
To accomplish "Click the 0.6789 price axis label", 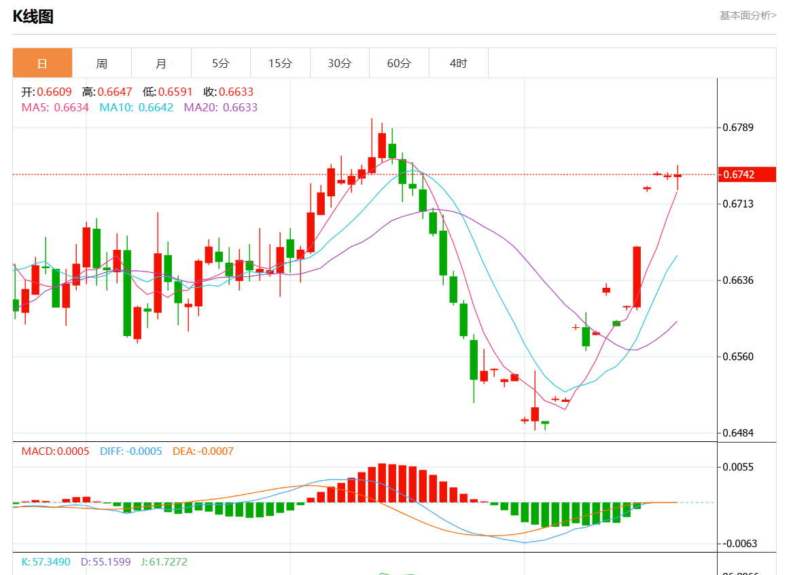I will click(x=739, y=128).
